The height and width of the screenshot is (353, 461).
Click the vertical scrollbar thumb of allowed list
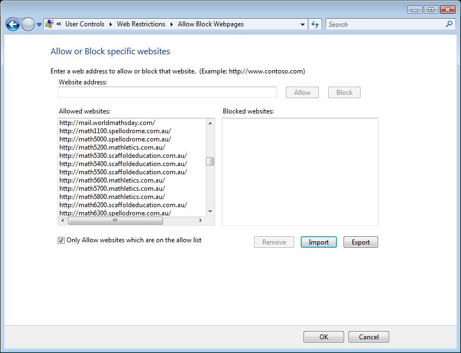coord(210,162)
